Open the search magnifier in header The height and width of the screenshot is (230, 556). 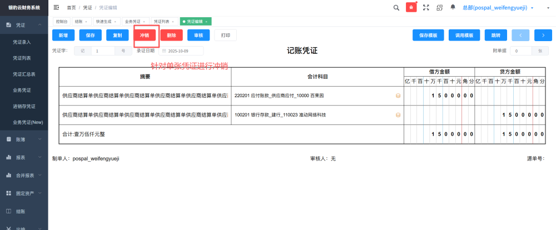[396, 7]
